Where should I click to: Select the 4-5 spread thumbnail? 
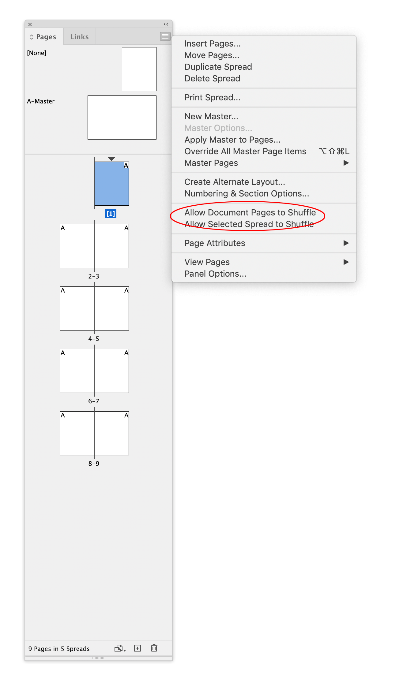[94, 308]
